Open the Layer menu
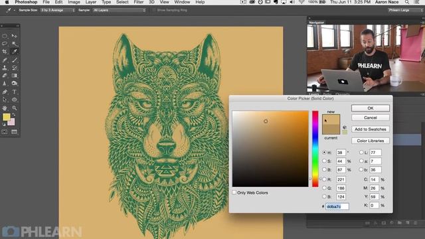The image size is (425, 239). (x=91, y=2)
